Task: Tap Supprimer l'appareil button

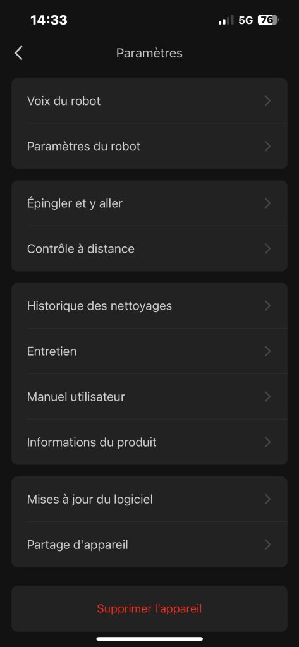Action: pos(149,608)
